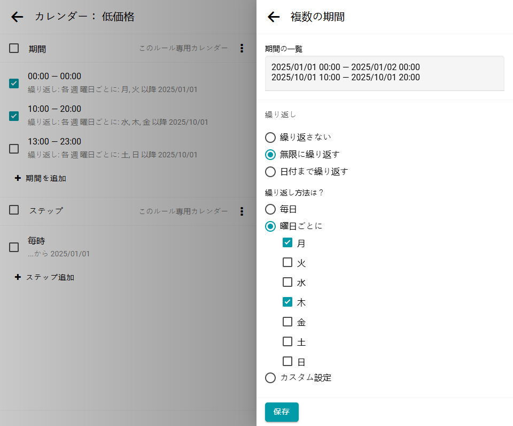Toggle the select-all 期間 header checkbox
The height and width of the screenshot is (426, 513).
(x=14, y=48)
